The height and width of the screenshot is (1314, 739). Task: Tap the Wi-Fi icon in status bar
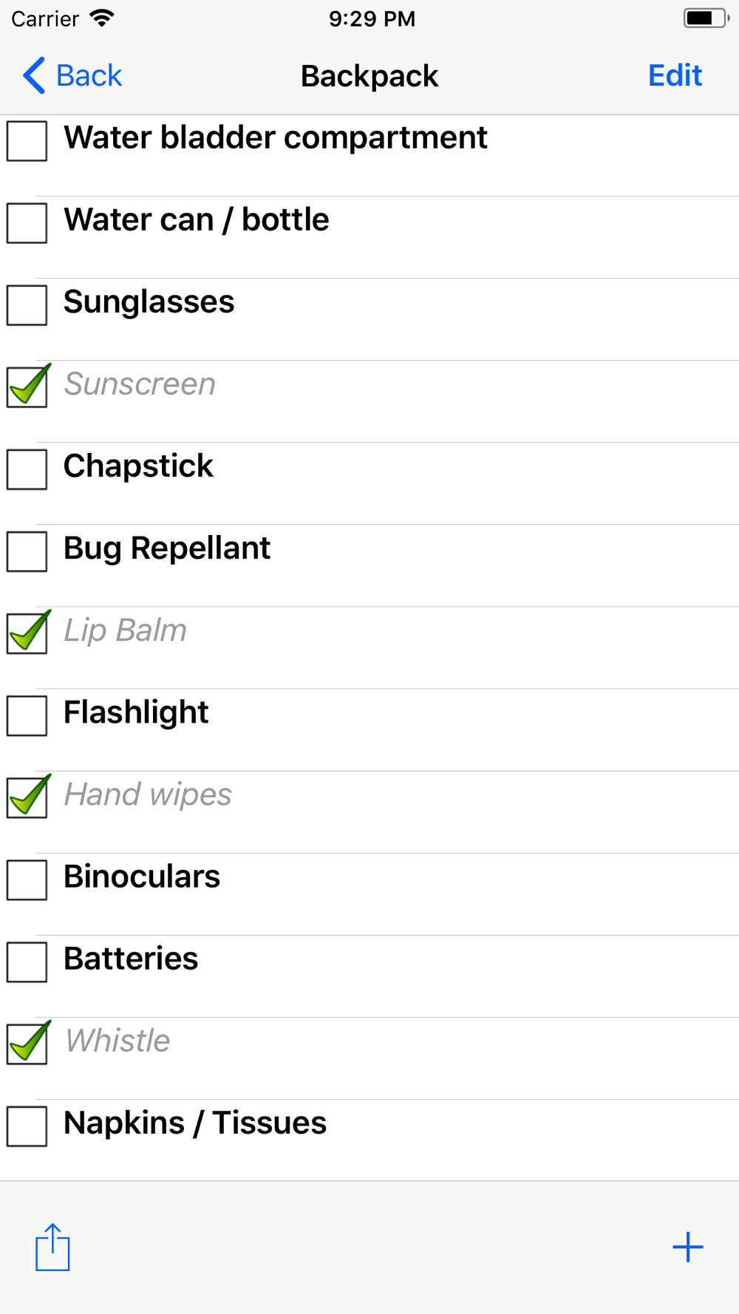click(x=102, y=18)
